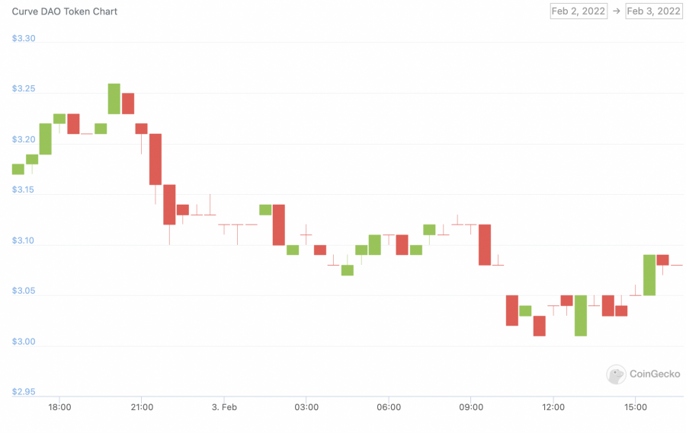Click the 3. Feb date axis label
Viewport: 686px width, 433px height.
tap(224, 407)
